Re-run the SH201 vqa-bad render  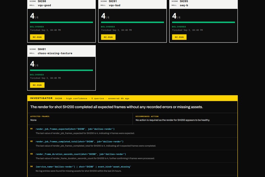(x=108, y=37)
